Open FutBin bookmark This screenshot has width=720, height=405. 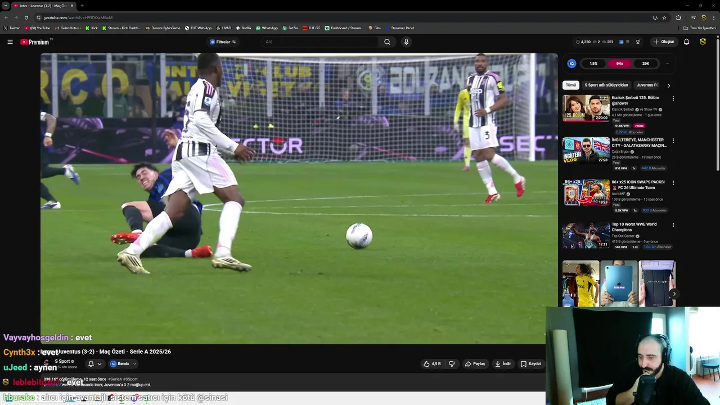point(290,28)
